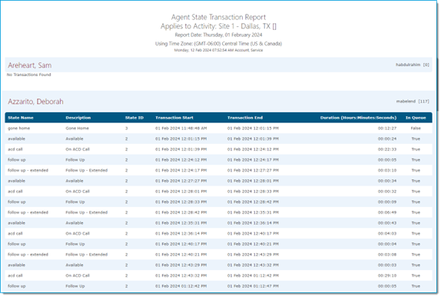Viewport: 441px width, 297px height.
Task: Click the duration "00:12:27"
Action: [387, 128]
